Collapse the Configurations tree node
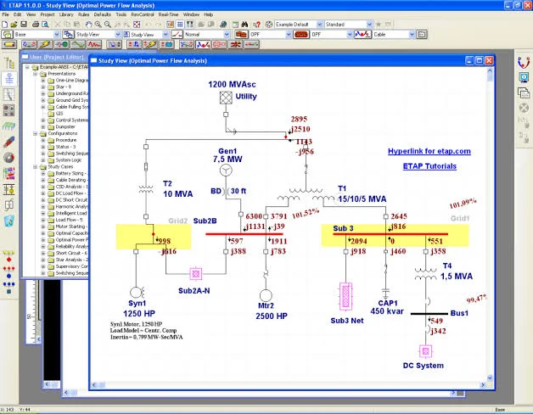 36,133
